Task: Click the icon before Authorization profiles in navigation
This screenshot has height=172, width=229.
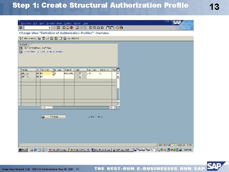Action: 21,48
